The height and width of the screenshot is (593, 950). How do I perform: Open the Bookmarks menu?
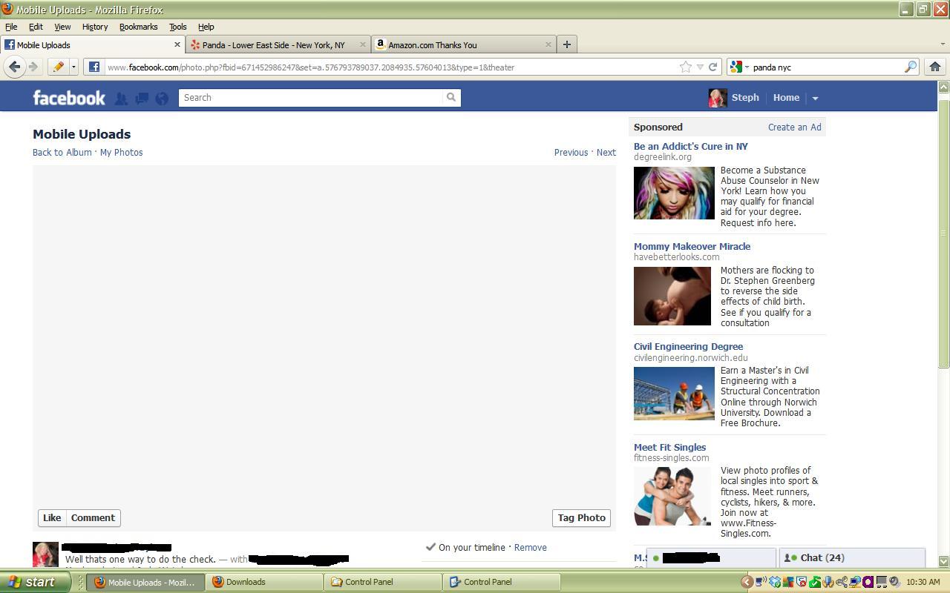click(x=138, y=27)
